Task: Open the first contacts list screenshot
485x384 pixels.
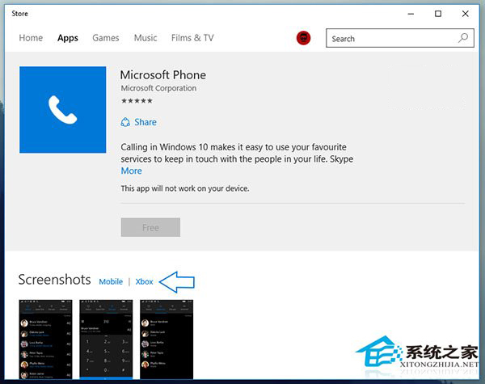Action: [45, 340]
